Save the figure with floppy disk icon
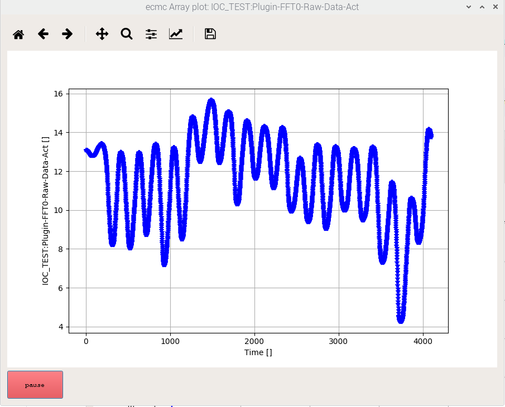 click(x=210, y=34)
